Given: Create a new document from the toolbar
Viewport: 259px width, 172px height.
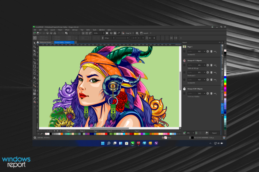Looking at the screenshot, I should (x=34, y=33).
